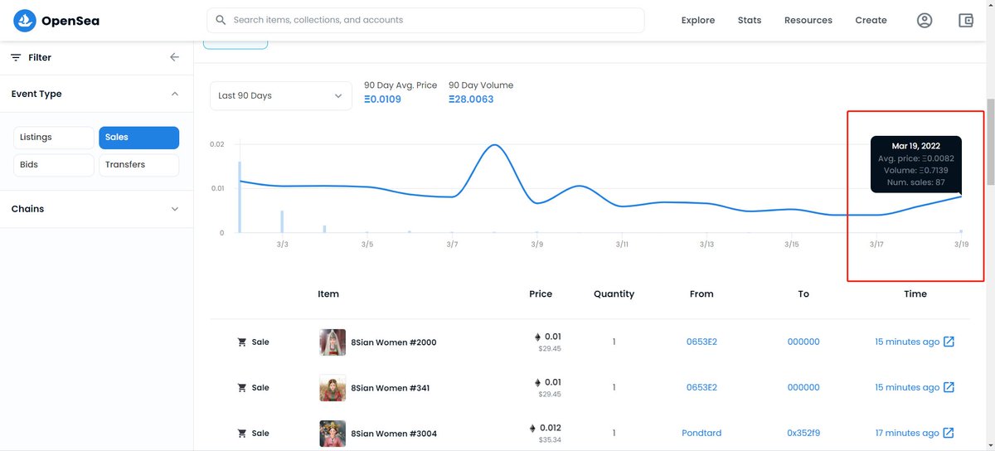The height and width of the screenshot is (451, 995).
Task: Open 8Sian Women #341 thumbnail
Action: pos(332,387)
